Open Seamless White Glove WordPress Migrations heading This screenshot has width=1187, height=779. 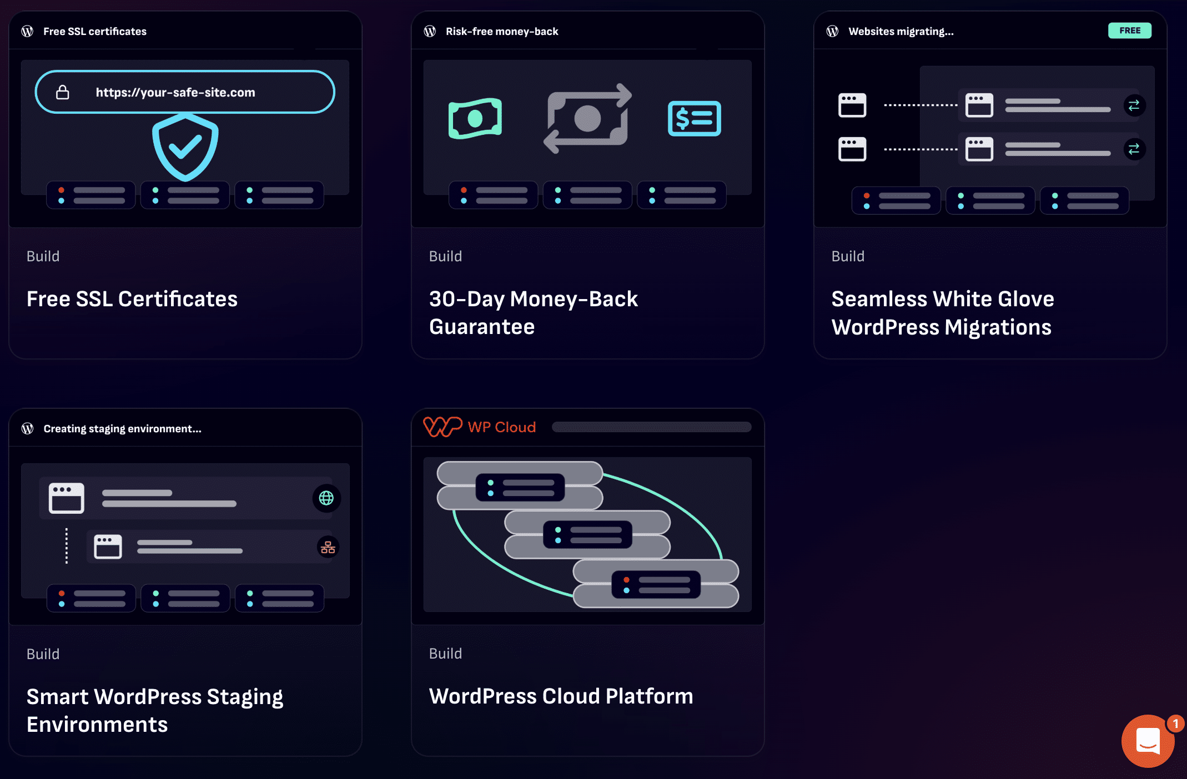point(942,313)
